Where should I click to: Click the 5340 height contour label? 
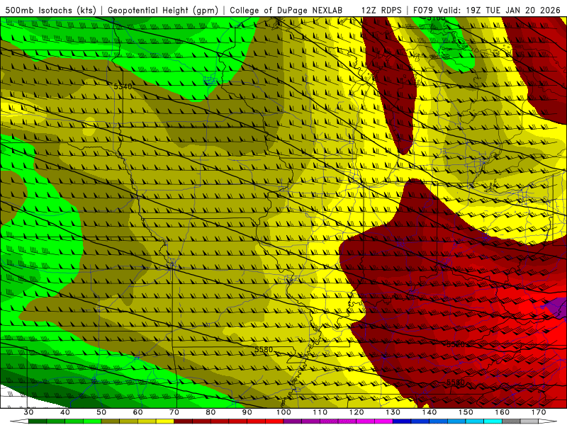coord(123,86)
